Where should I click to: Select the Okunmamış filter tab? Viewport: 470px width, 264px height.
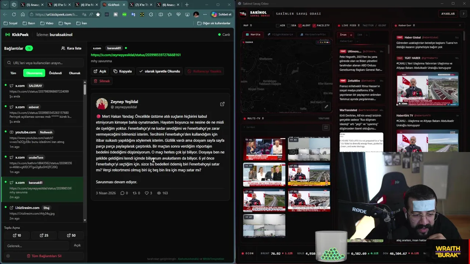pyautogui.click(x=34, y=73)
